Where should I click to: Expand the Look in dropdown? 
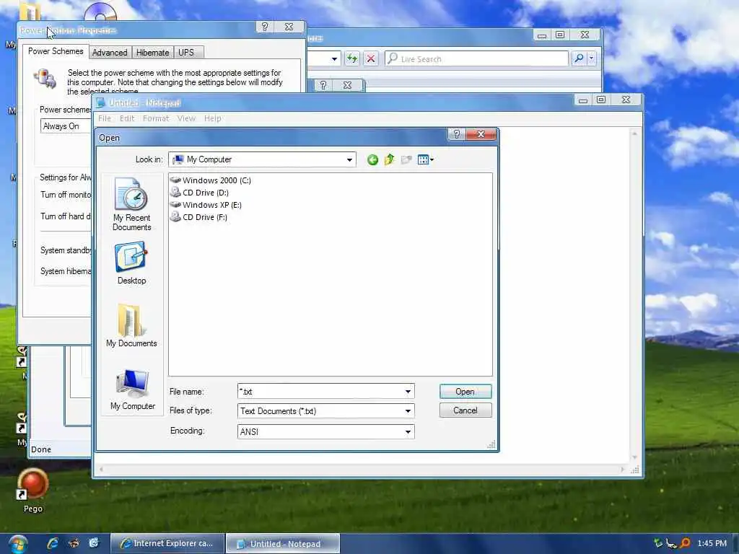click(349, 159)
